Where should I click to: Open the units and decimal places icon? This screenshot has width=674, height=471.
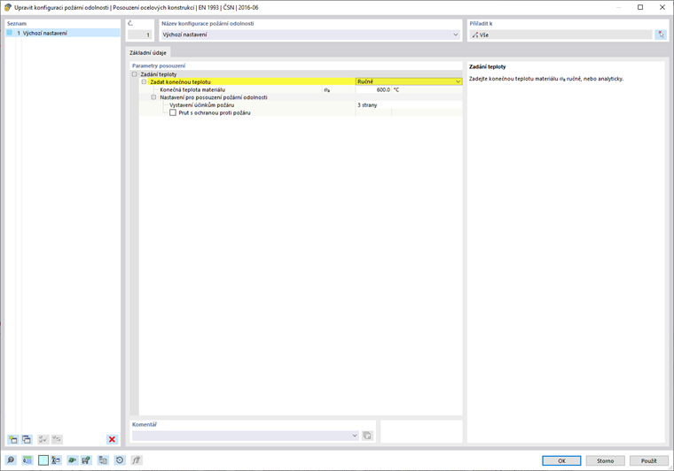(27, 460)
